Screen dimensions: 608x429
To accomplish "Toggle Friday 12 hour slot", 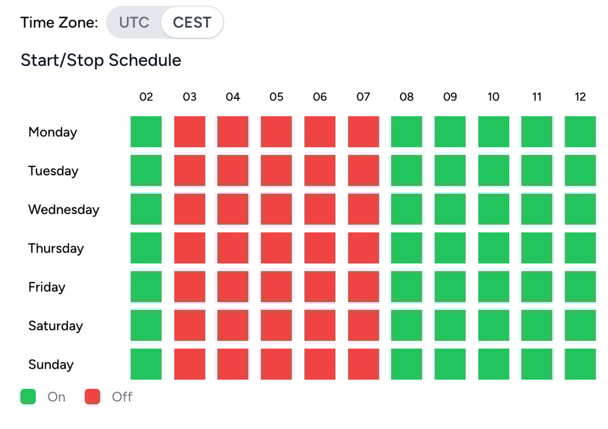I will tap(580, 287).
